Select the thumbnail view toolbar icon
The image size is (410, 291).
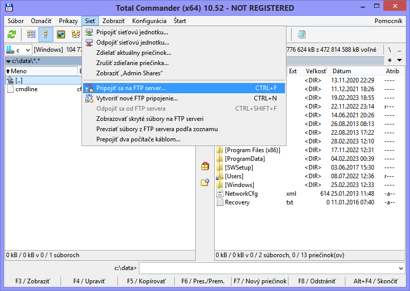click(61, 34)
